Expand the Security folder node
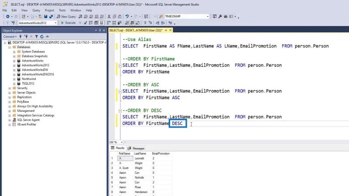 (x=10, y=88)
